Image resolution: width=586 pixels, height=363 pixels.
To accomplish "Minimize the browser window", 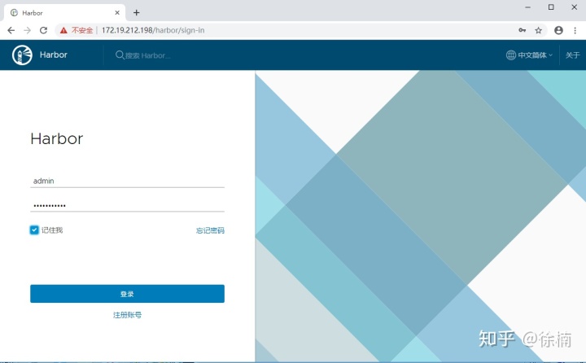I will click(x=527, y=7).
